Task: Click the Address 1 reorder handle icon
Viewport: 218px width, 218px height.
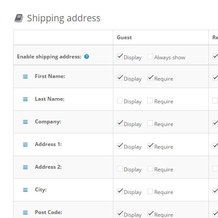Action: [x=25, y=144]
